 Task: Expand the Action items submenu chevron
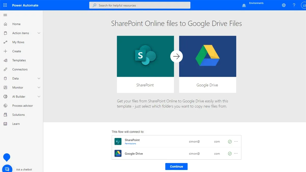(x=39, y=33)
